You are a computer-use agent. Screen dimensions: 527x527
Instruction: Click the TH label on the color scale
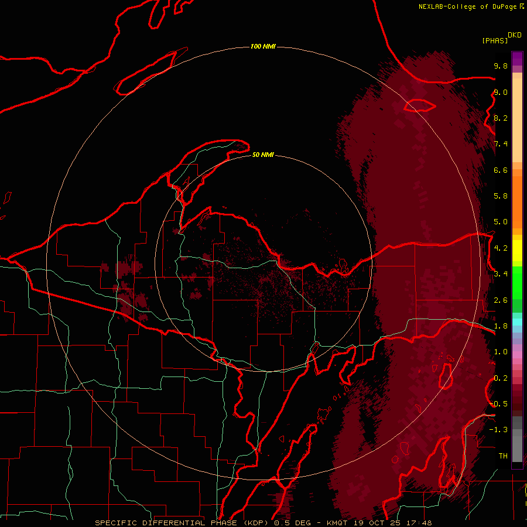pyautogui.click(x=503, y=456)
